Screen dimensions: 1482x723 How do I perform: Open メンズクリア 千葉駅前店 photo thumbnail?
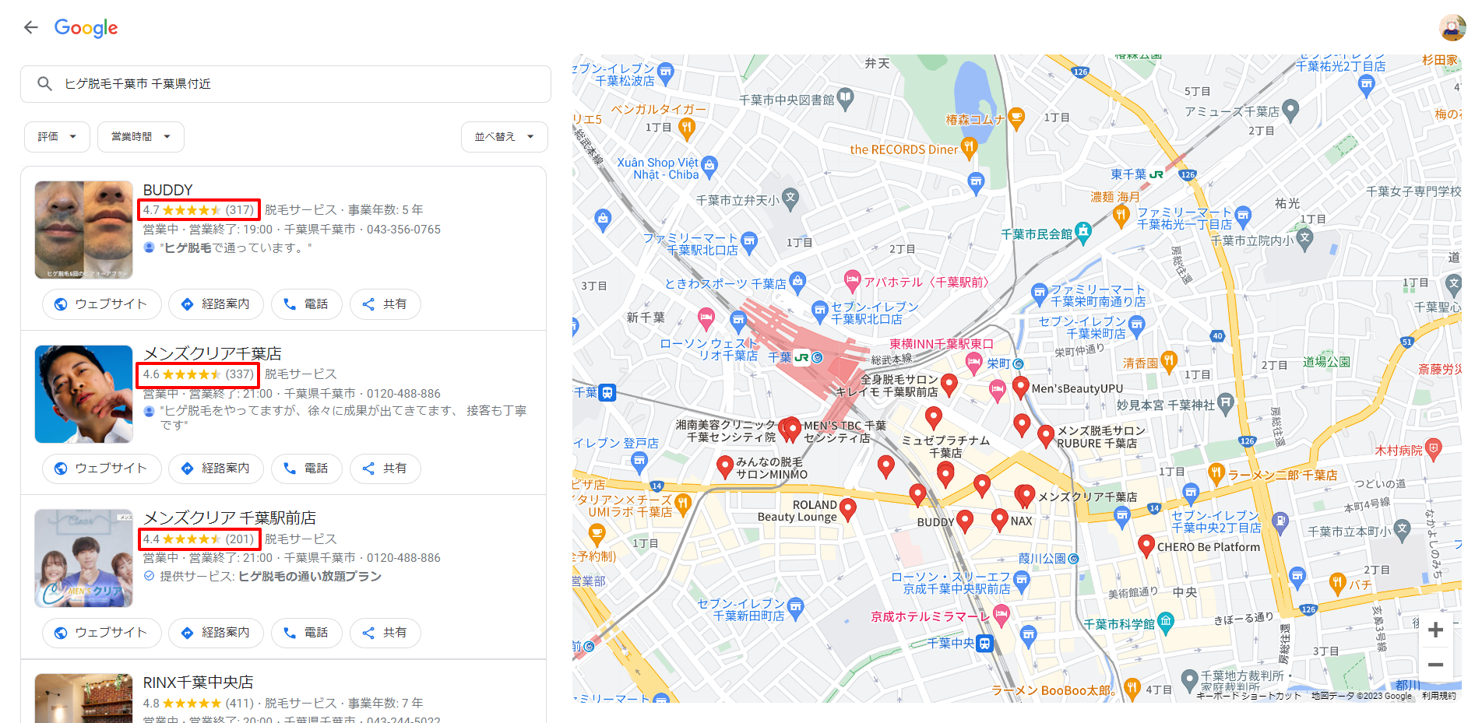pos(84,558)
